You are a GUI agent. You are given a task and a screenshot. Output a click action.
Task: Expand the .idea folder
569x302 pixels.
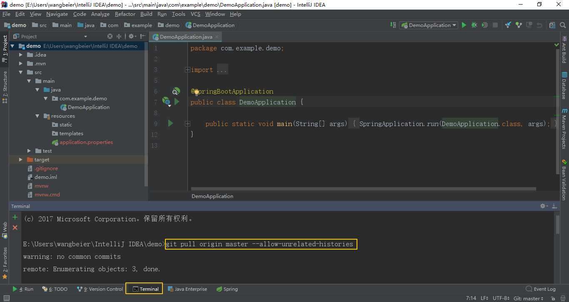pos(21,54)
